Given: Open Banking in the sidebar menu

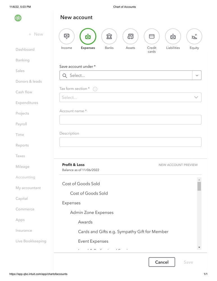Looking at the screenshot, I should pos(22,60).
